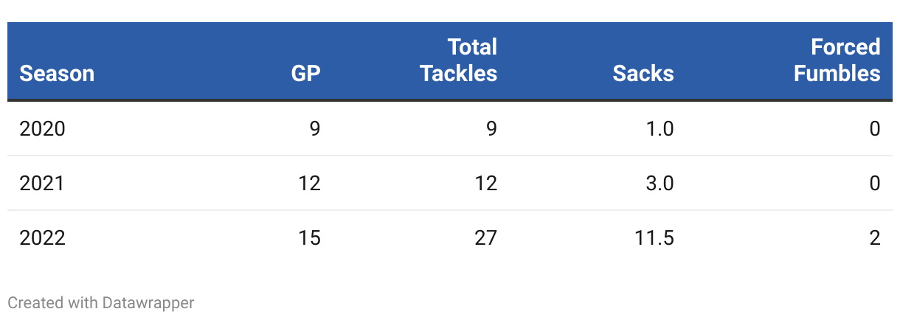Select the 2021 season cell
The width and height of the screenshot is (900, 320).
point(42,183)
